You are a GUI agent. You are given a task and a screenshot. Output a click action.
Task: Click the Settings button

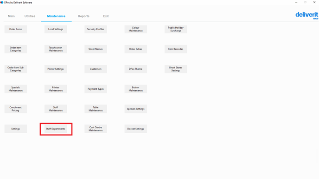tap(16, 129)
